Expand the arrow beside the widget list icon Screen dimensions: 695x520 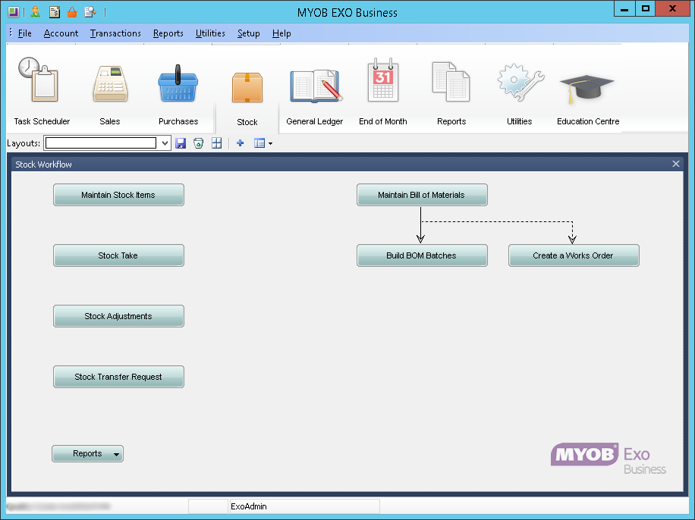[x=270, y=143]
